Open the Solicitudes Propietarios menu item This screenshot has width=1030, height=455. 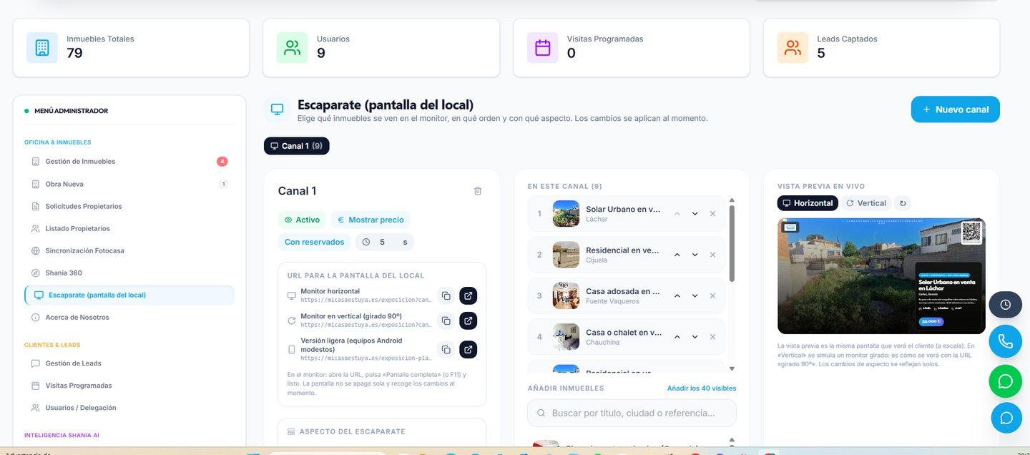click(129, 206)
